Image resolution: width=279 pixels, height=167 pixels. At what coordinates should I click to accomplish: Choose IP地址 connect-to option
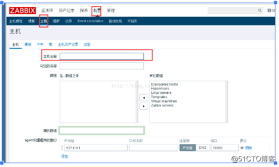pyautogui.click(x=187, y=148)
